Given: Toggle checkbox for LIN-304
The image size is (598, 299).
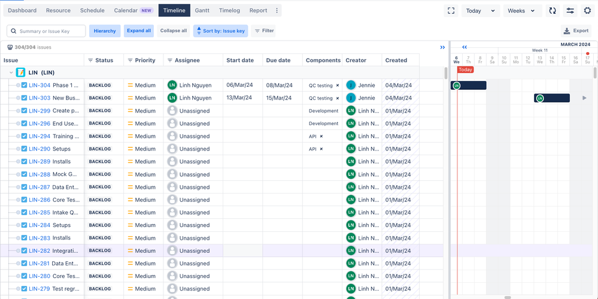Looking at the screenshot, I should 24,85.
